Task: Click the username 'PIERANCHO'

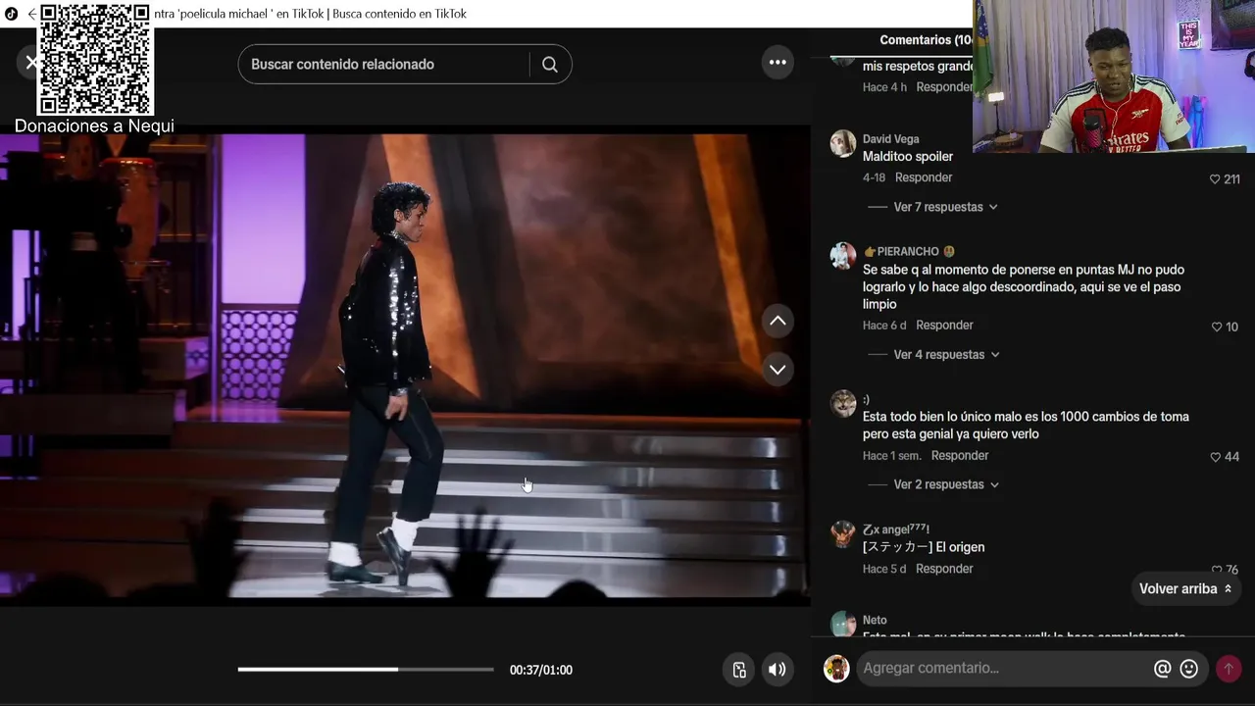Action: [x=908, y=252]
